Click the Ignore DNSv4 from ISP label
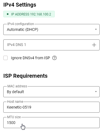 (x=30, y=58)
